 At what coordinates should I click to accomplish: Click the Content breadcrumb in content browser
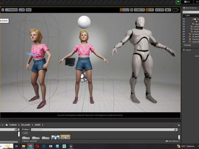pyautogui.click(x=13, y=125)
